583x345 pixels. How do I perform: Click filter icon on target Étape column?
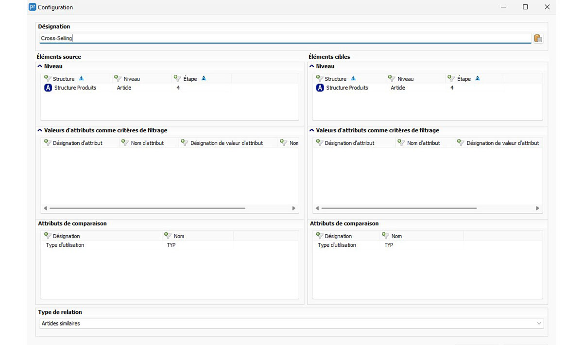pyautogui.click(x=451, y=78)
